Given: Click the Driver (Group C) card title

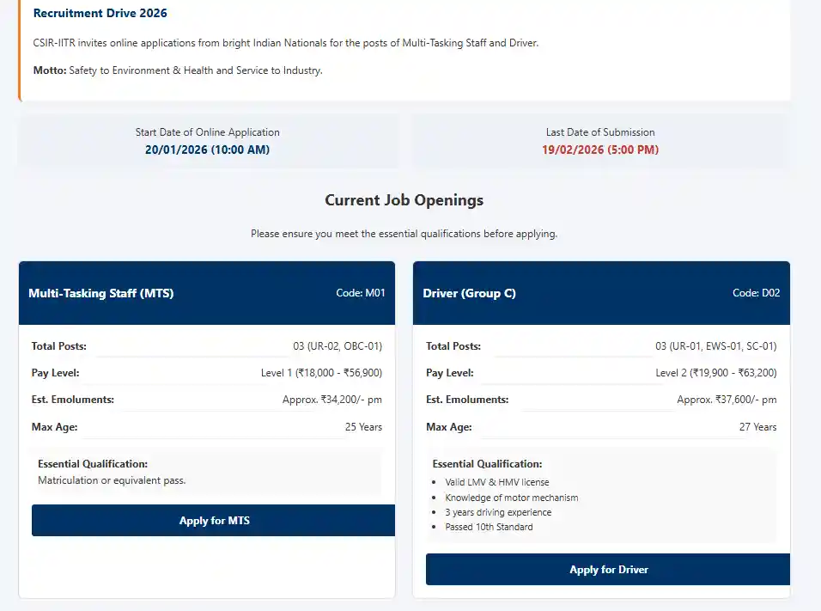Looking at the screenshot, I should [x=469, y=293].
